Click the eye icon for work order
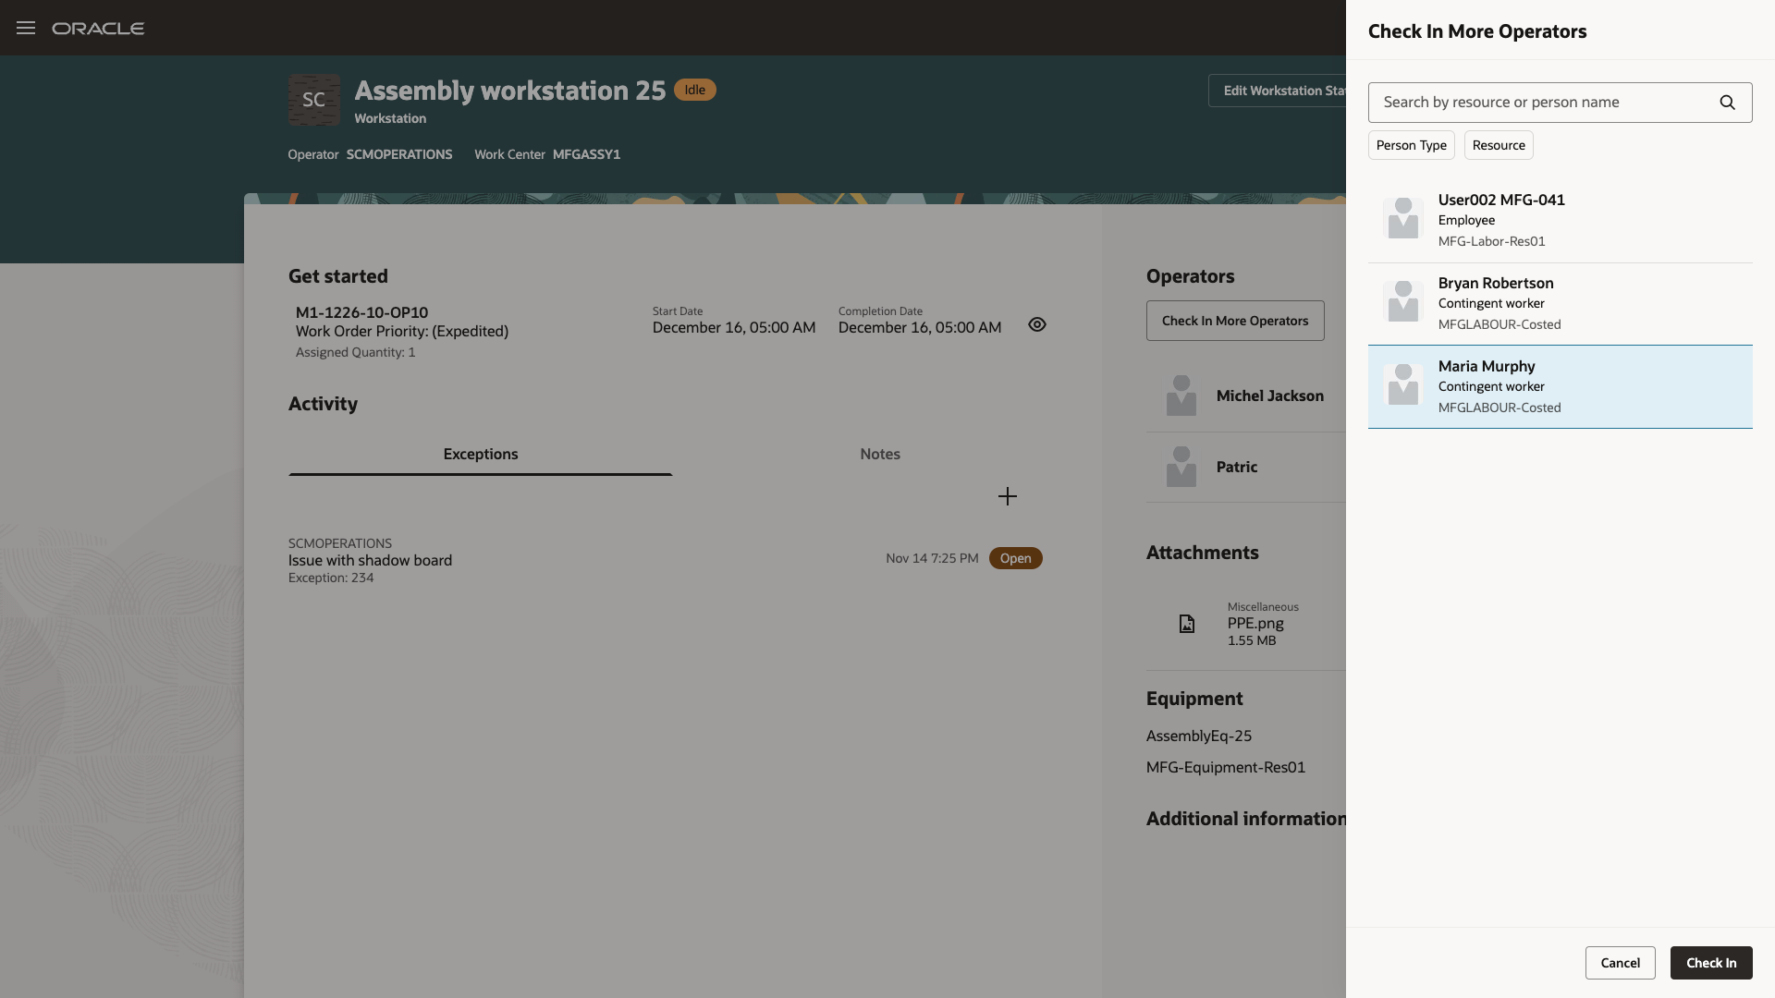 [1037, 324]
